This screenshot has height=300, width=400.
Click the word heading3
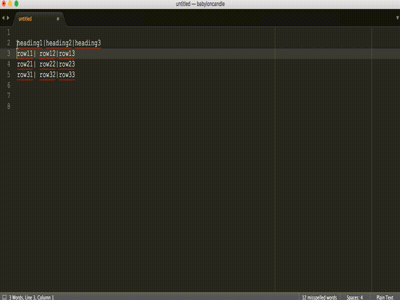88,42
